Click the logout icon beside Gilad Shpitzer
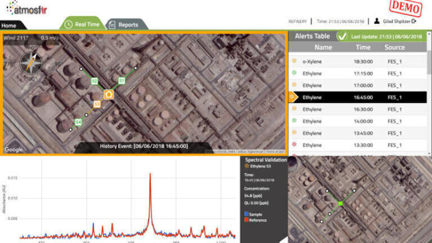Image resolution: width=432 pixels, height=243 pixels. coord(414,21)
